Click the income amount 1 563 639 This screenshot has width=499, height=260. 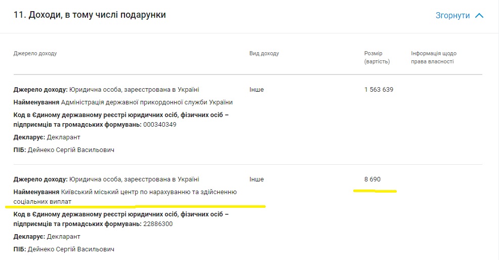379,90
